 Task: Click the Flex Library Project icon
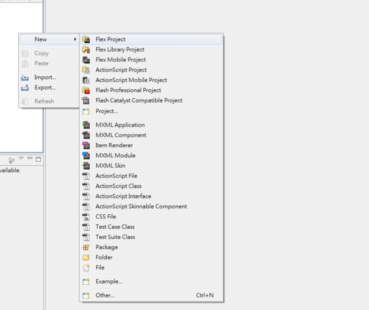point(86,50)
